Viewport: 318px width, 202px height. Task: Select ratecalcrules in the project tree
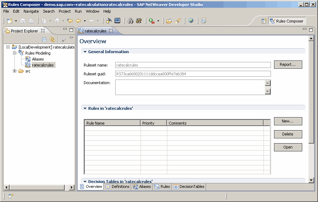pyautogui.click(x=43, y=65)
